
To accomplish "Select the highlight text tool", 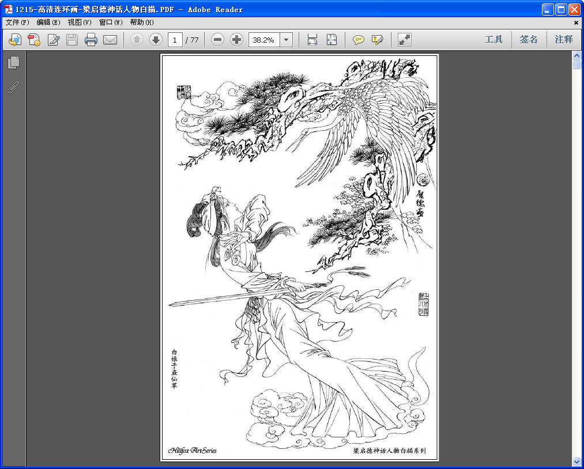I will tap(377, 39).
